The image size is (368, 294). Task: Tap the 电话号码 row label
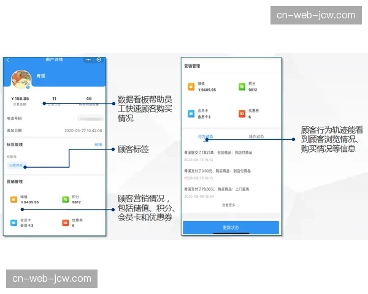[14, 118]
